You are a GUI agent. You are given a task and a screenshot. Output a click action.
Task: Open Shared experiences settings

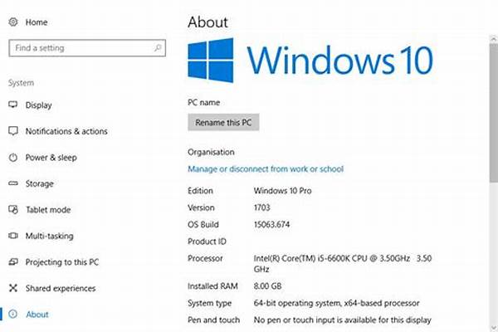click(x=61, y=288)
